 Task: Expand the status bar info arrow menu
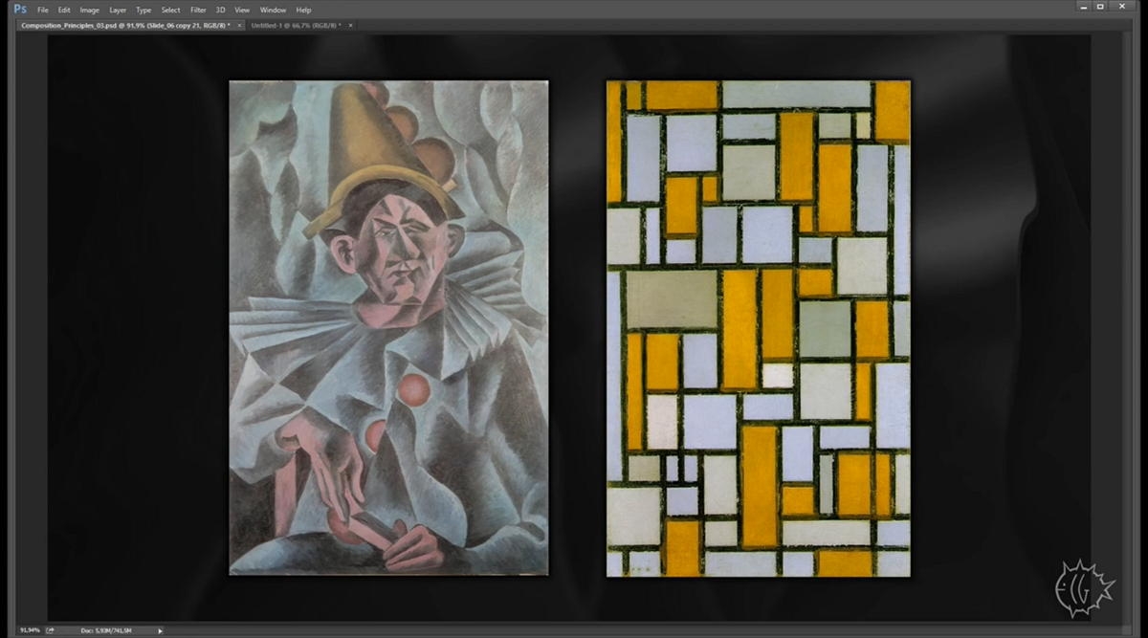coord(160,630)
